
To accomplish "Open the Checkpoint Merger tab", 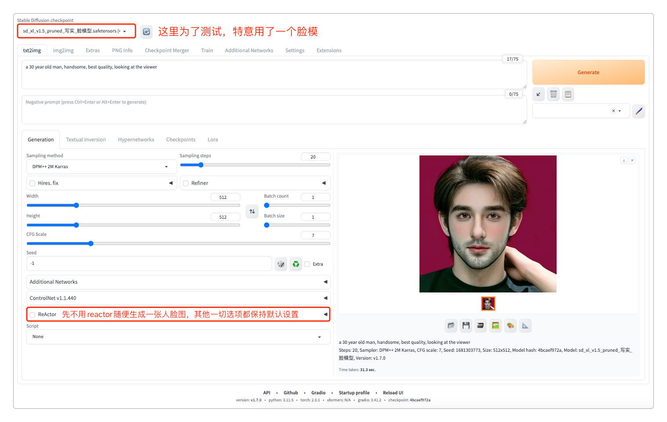I will tap(167, 50).
